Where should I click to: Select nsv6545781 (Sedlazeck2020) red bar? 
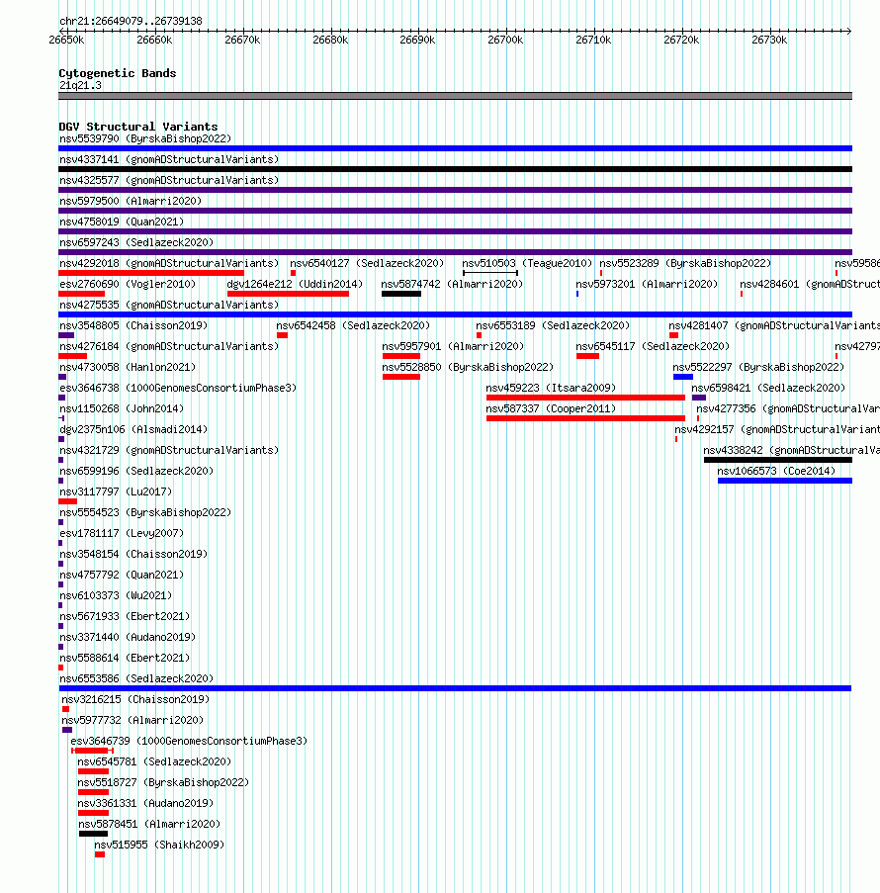tap(93, 771)
